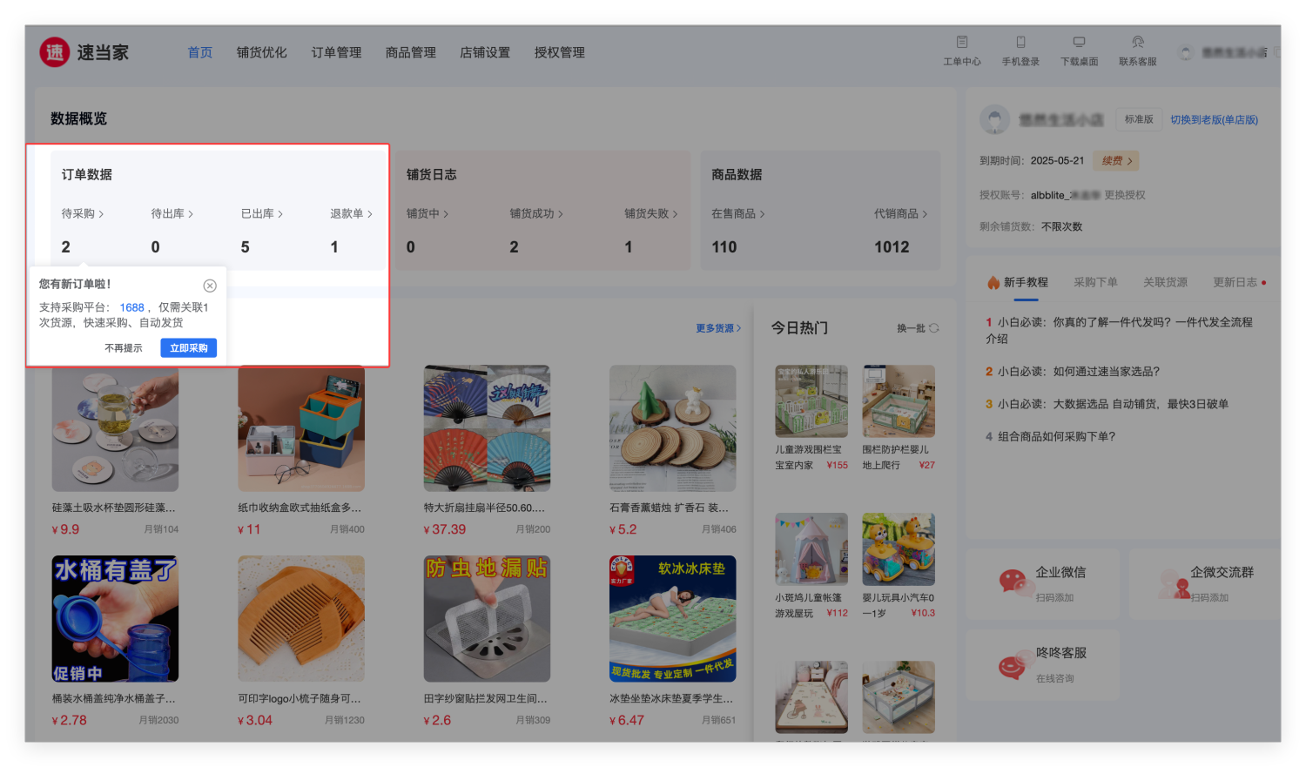This screenshot has height=767, width=1306.
Task: Open 更多货源 link
Action: pyautogui.click(x=718, y=328)
